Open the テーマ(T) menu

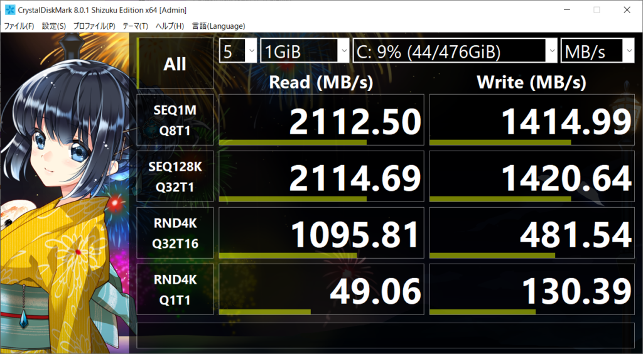click(136, 26)
